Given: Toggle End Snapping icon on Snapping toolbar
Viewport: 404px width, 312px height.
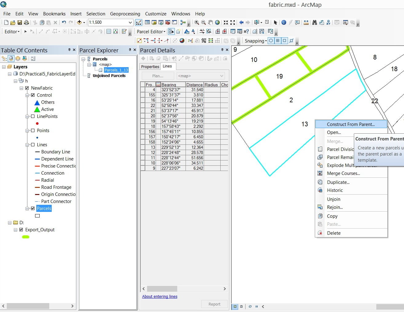Looking at the screenshot, I should [x=278, y=41].
